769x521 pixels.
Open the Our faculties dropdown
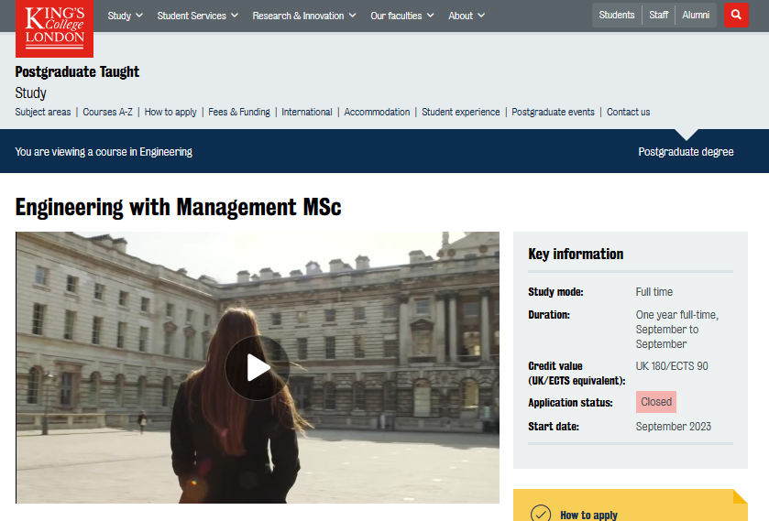pyautogui.click(x=402, y=16)
